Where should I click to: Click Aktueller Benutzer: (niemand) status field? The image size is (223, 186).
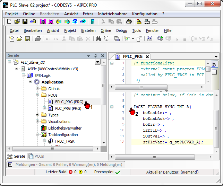pyautogui.click(x=172, y=172)
